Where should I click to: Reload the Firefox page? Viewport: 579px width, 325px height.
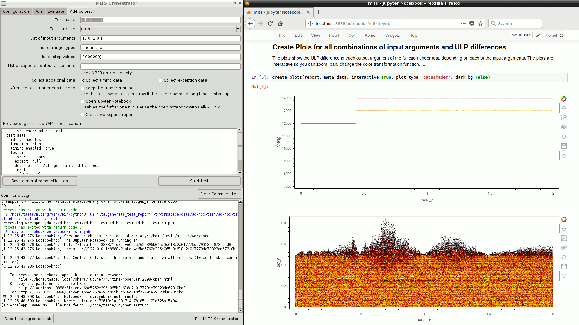(x=270, y=23)
